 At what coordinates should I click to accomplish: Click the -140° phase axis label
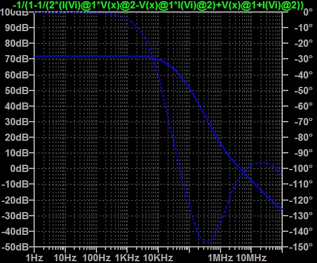pos(301,231)
